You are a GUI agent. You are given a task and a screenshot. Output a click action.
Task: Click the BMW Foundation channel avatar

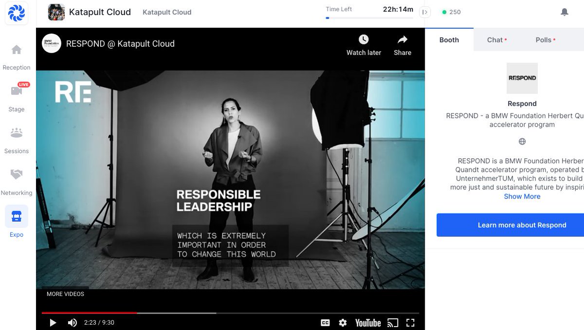tap(52, 43)
